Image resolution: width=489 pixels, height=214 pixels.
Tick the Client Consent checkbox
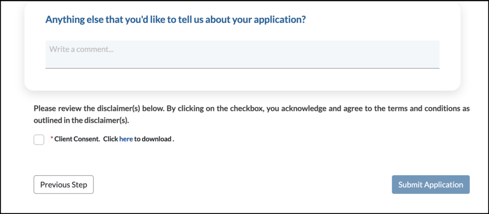39,139
